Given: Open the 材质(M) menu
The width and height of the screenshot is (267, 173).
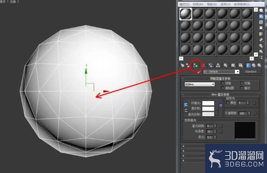Looking at the screenshot, I should click(x=198, y=4).
